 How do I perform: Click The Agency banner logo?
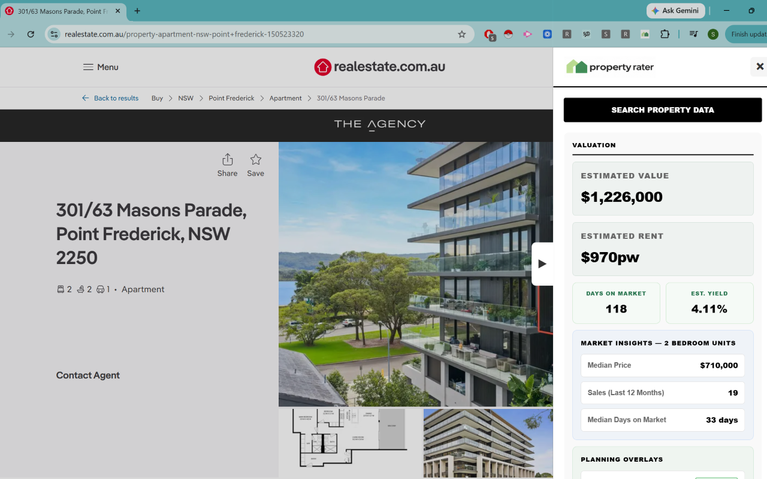[380, 125]
